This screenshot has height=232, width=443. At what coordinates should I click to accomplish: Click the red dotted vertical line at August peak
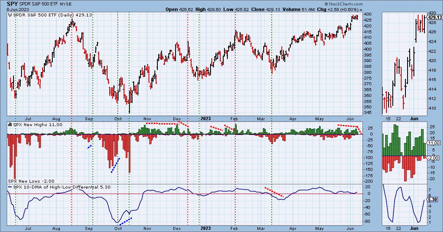click(x=71, y=119)
